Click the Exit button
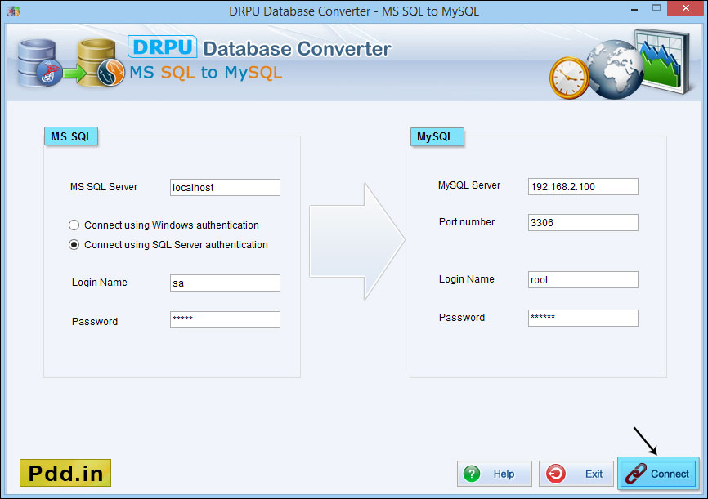This screenshot has width=708, height=499. pyautogui.click(x=576, y=474)
